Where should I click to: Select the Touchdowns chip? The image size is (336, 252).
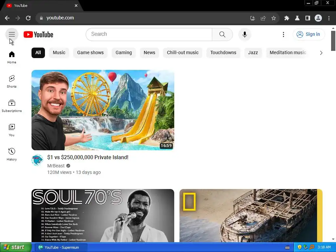tap(223, 53)
